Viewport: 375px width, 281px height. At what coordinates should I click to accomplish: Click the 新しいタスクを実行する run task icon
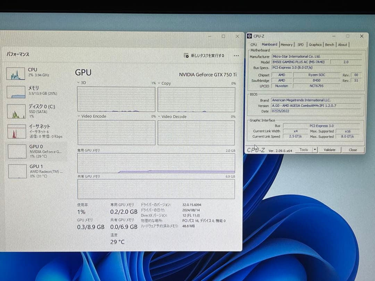186,56
